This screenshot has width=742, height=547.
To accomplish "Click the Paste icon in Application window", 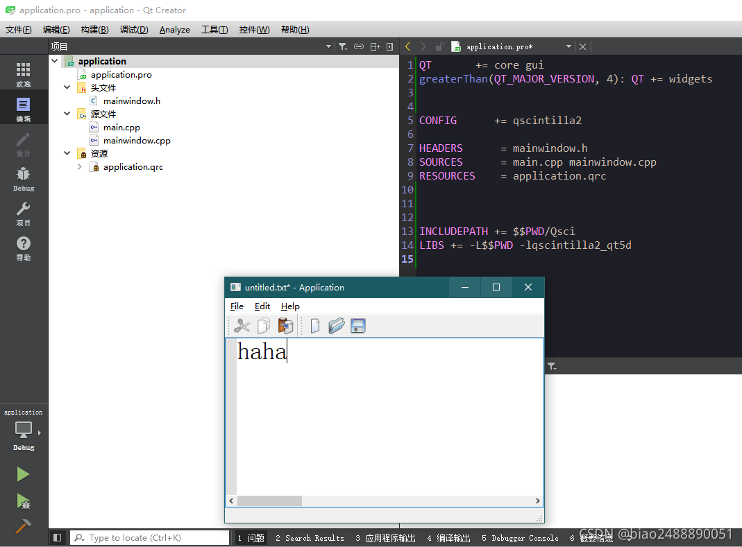I will tap(285, 326).
